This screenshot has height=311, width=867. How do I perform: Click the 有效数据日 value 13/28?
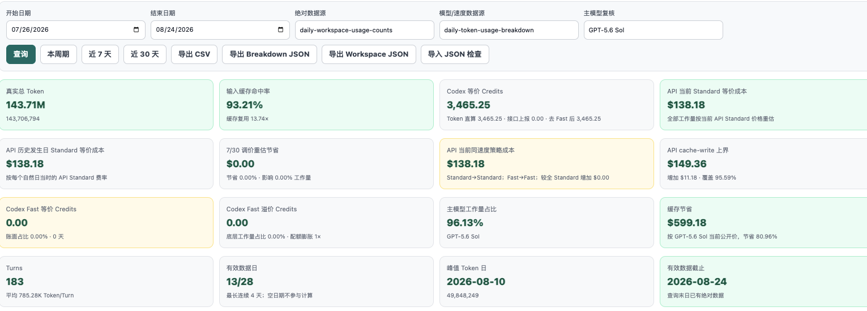[241, 282]
